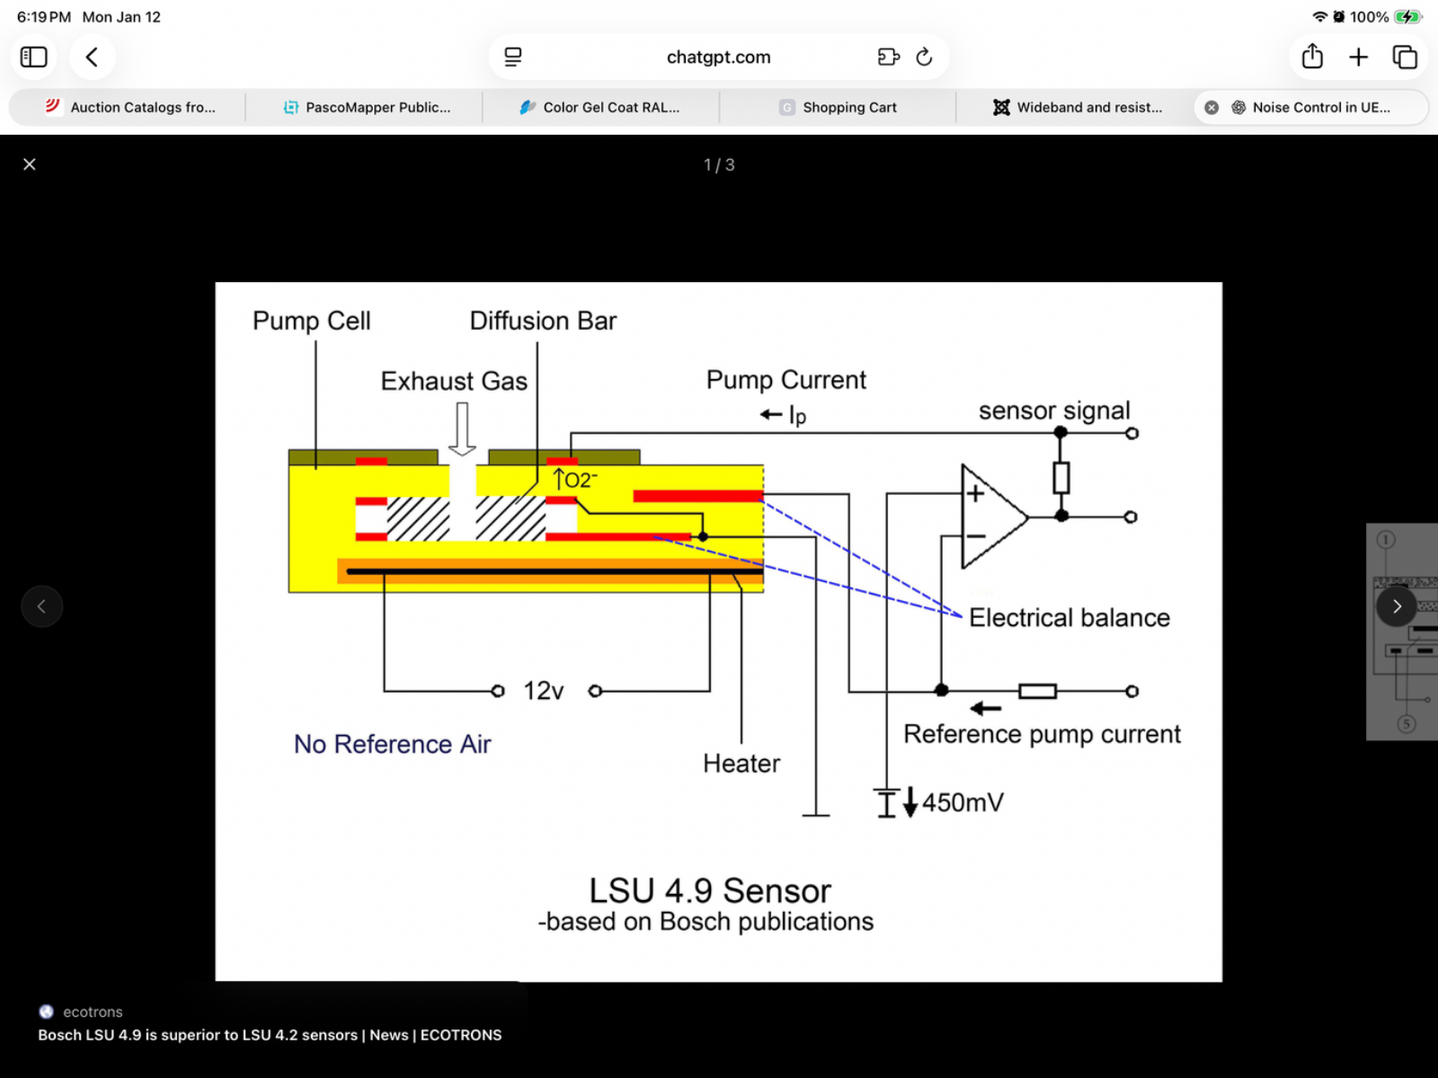Show the previous image
The image size is (1438, 1078).
[x=41, y=606]
